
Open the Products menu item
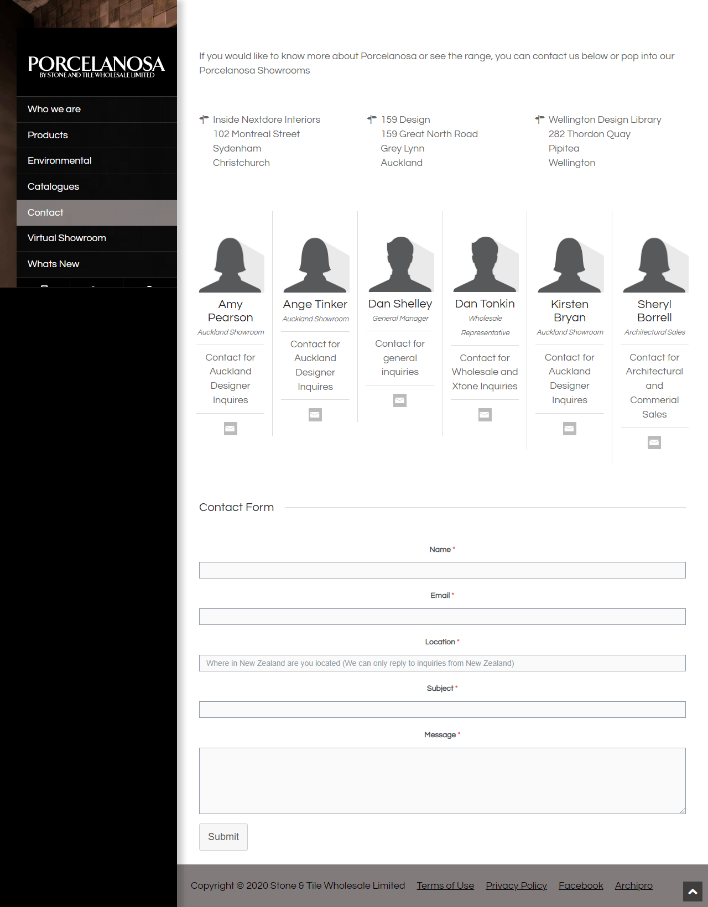pos(97,135)
